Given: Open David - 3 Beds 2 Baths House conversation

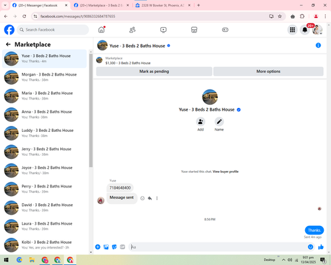Looking at the screenshot, I should pyautogui.click(x=44, y=207).
